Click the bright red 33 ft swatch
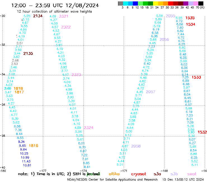207x182 pixels. tap(171, 3)
